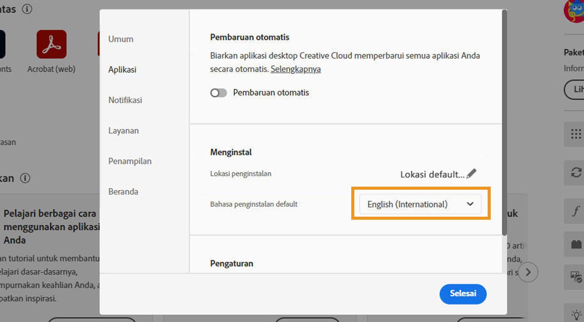Edit install location with the pencil icon

(472, 173)
